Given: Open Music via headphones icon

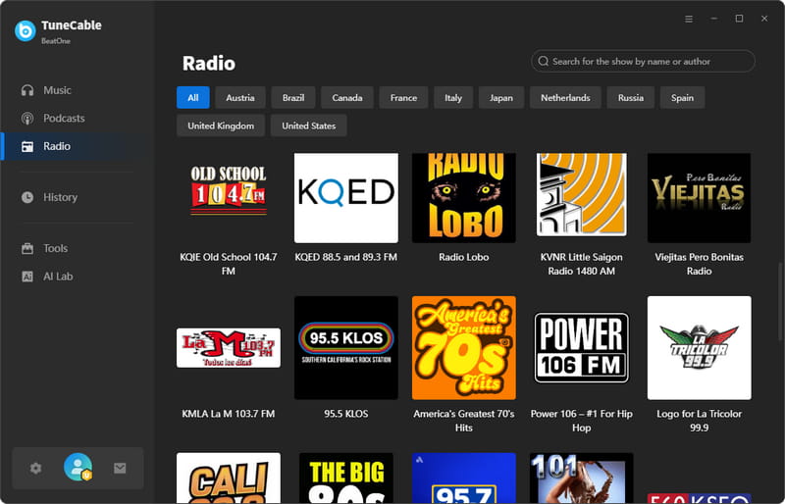Looking at the screenshot, I should [27, 90].
